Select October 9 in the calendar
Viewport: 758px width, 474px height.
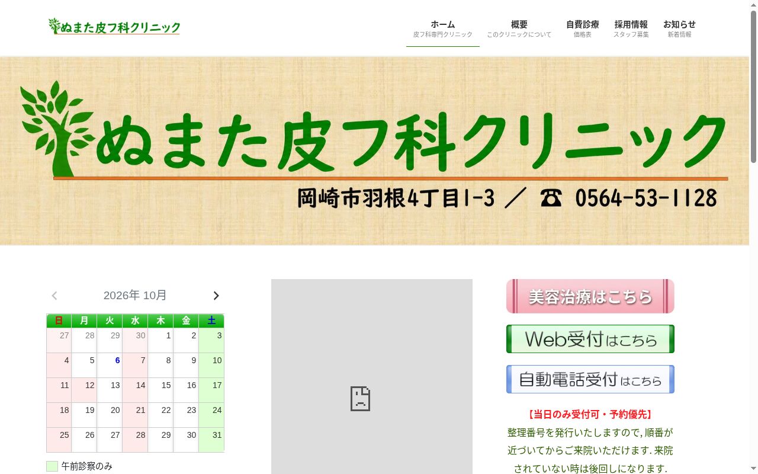click(x=186, y=366)
